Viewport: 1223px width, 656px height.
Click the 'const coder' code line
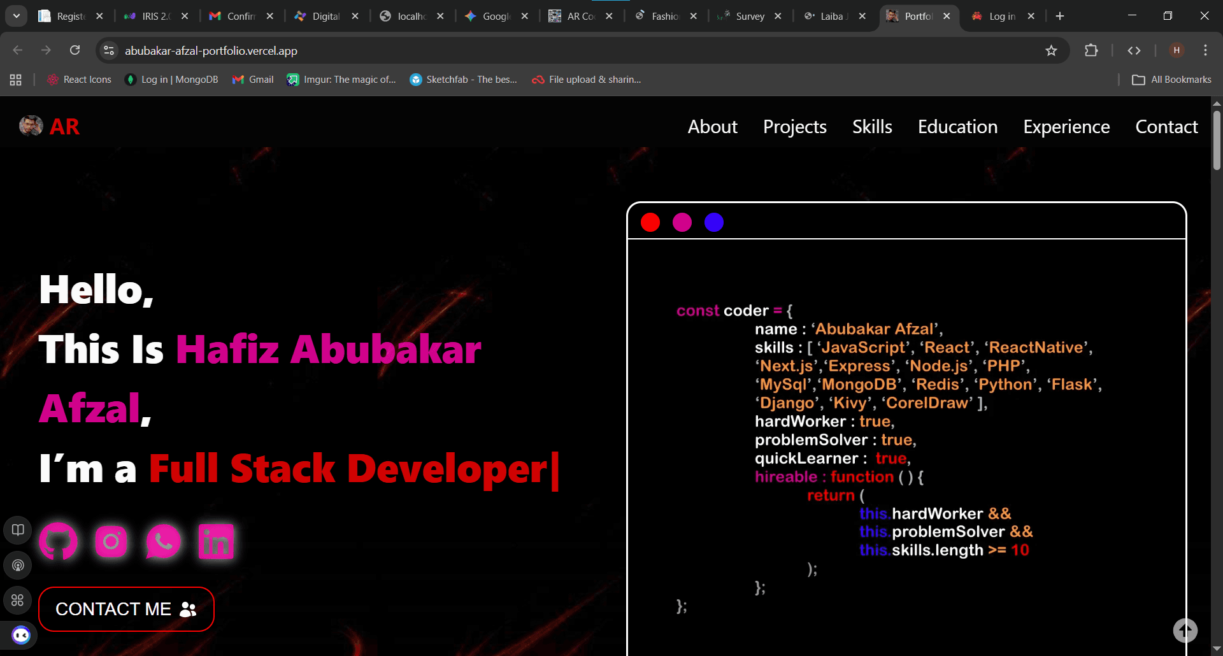tap(734, 311)
